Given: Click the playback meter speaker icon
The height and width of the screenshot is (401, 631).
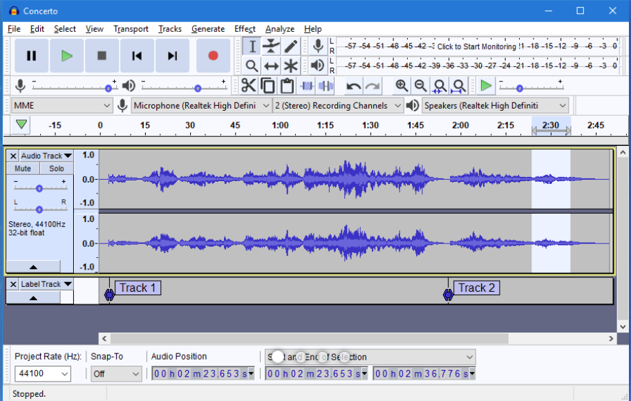Looking at the screenshot, I should (x=318, y=66).
